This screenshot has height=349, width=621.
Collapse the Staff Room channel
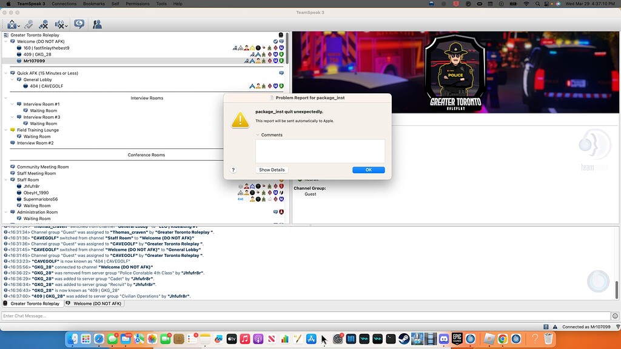[x=6, y=179]
